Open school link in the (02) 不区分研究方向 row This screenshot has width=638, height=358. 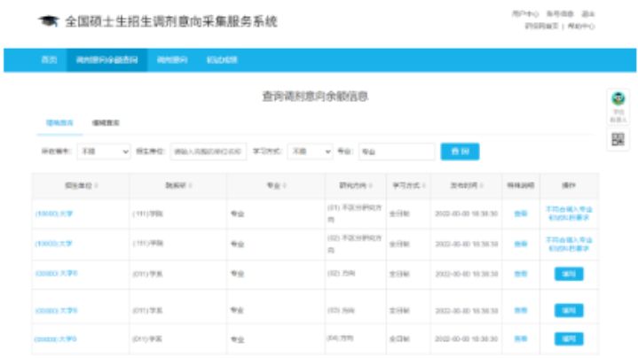tap(54, 244)
